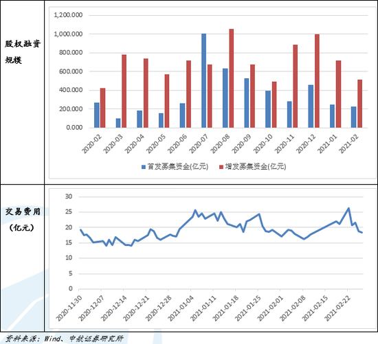
Task: Click the 1,000.000 y-axis label
Action: pos(68,34)
